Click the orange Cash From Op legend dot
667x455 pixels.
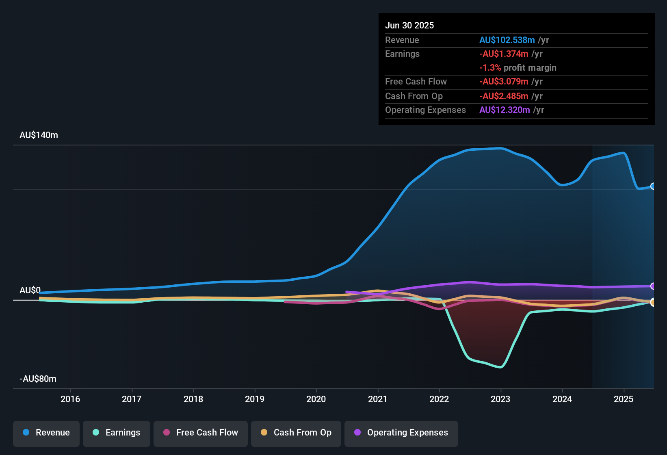(x=264, y=432)
